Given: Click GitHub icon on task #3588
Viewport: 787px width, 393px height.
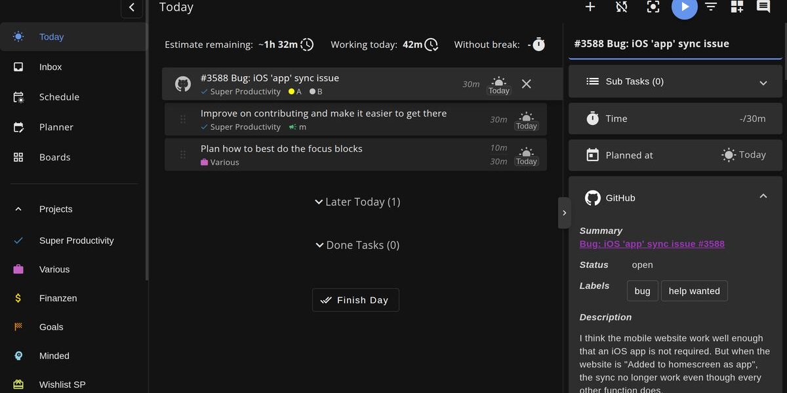Looking at the screenshot, I should (183, 84).
